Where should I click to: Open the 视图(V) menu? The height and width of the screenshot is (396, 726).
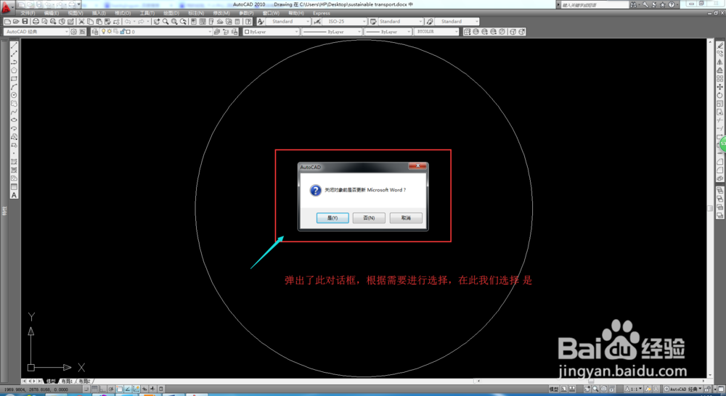76,13
